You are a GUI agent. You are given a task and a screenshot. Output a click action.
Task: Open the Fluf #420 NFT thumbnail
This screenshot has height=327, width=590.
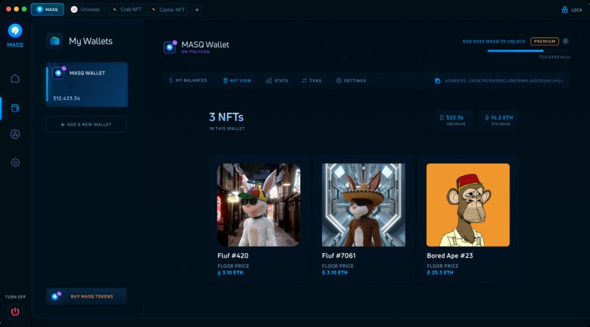(x=258, y=205)
